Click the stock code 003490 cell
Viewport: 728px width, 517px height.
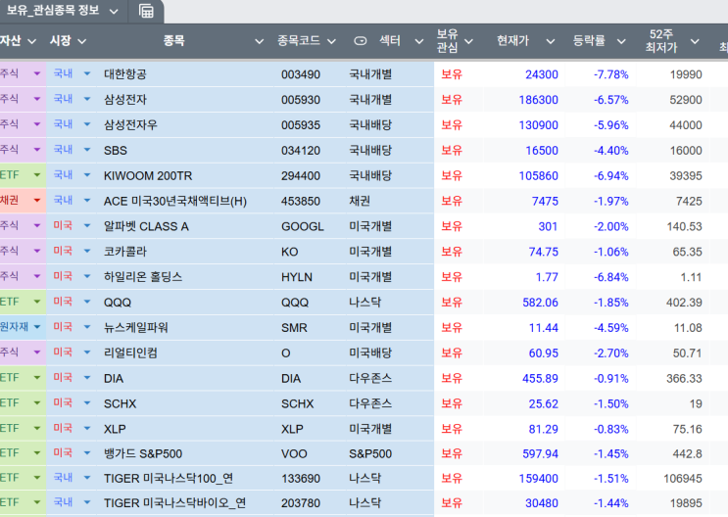[x=310, y=74]
